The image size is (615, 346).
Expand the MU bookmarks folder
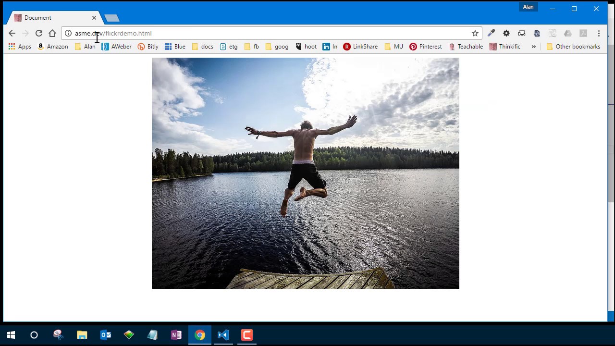[394, 47]
